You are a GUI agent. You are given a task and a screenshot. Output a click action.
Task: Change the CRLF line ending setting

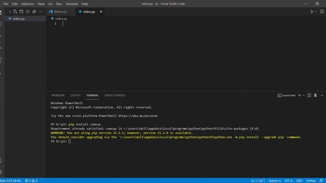pyautogui.click(x=299, y=181)
